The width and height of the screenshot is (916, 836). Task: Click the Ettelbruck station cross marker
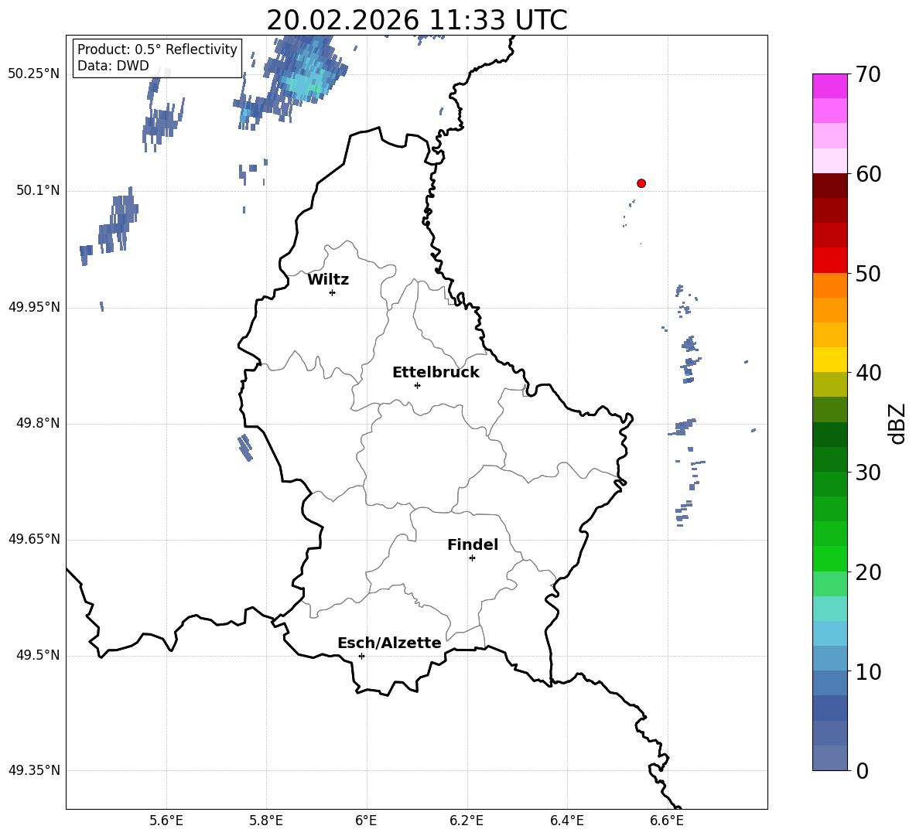click(417, 385)
